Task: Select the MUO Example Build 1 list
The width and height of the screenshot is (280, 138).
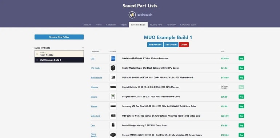Action: coord(59,60)
